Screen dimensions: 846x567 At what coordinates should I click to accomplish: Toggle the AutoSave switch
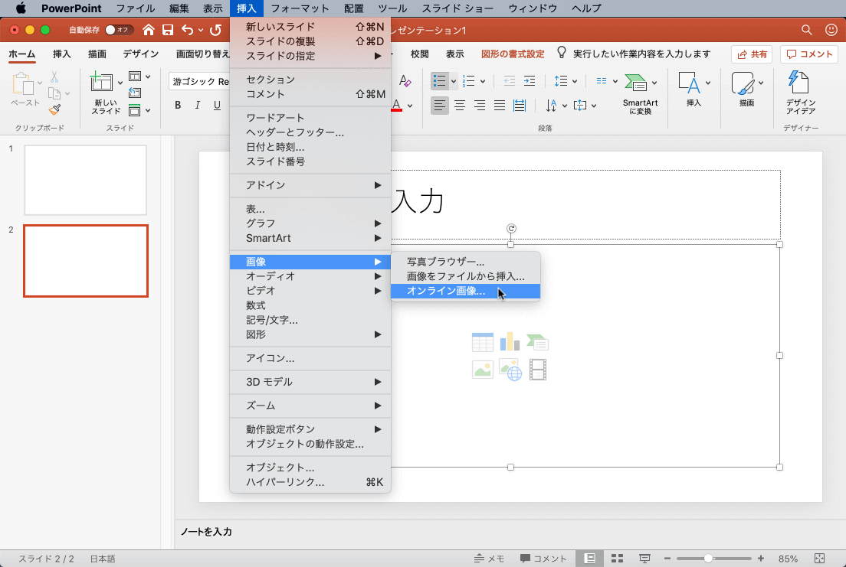[118, 30]
